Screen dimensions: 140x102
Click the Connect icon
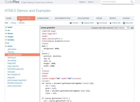[x=70, y=23]
